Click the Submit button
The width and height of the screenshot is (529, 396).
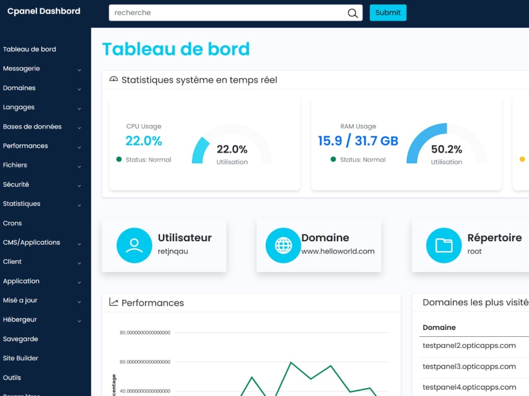pyautogui.click(x=388, y=13)
